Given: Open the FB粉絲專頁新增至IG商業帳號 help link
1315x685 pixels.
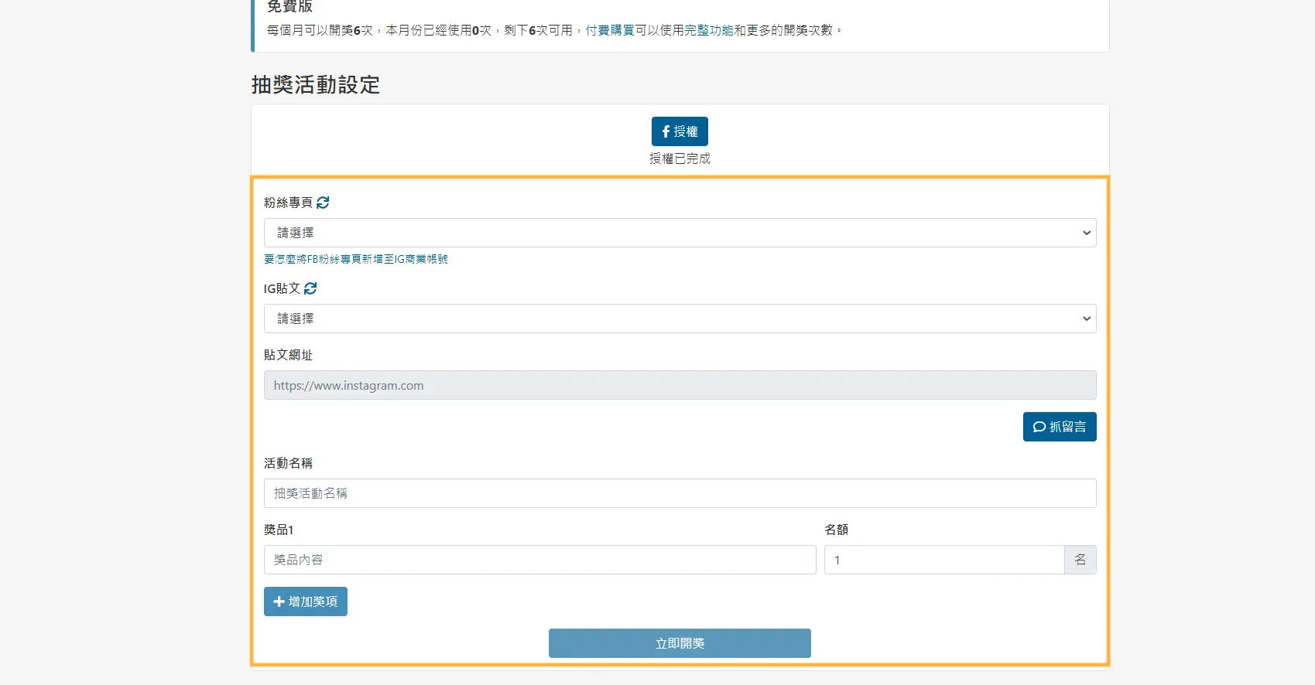Looking at the screenshot, I should click(356, 259).
